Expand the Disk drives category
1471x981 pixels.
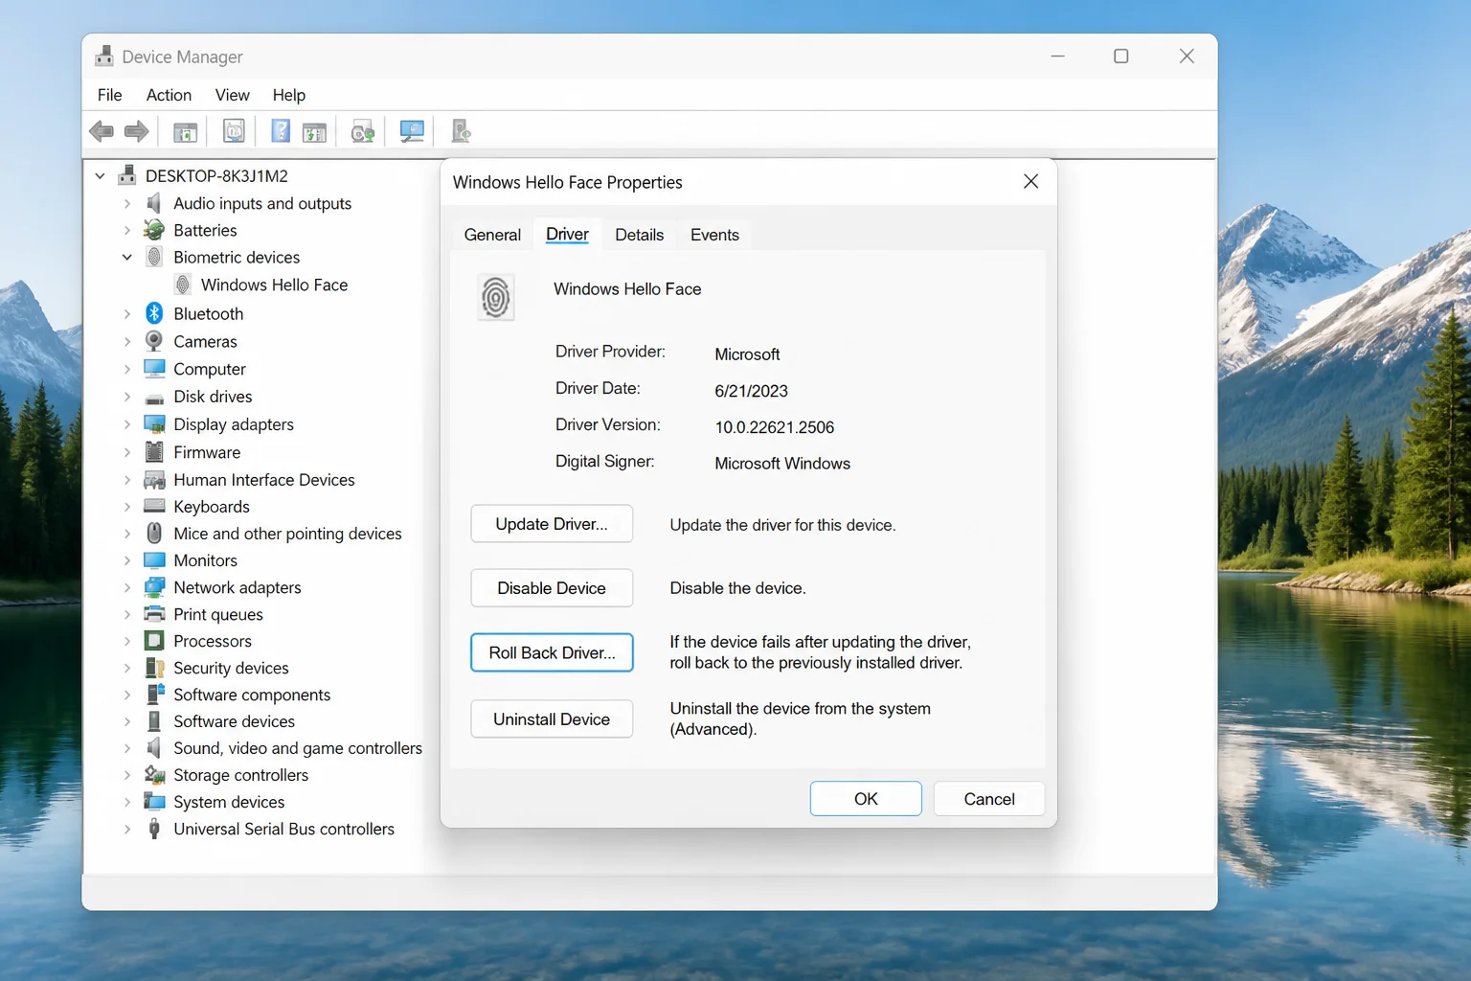126,397
